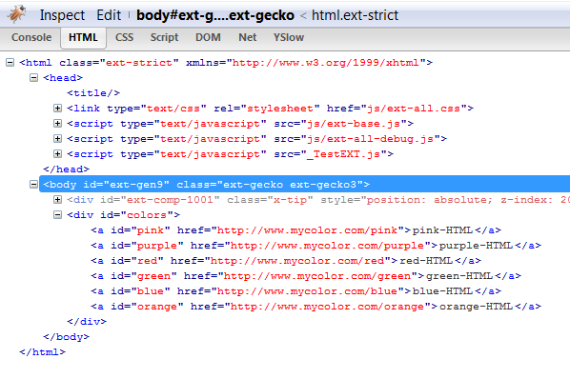Select the title element row
The width and height of the screenshot is (570, 379).
[x=93, y=93]
